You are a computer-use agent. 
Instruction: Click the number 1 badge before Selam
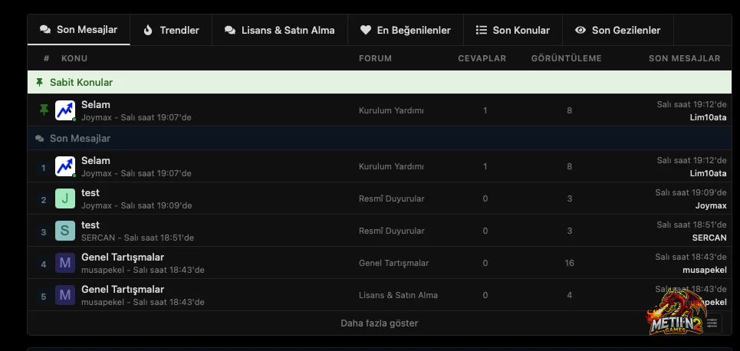(44, 168)
